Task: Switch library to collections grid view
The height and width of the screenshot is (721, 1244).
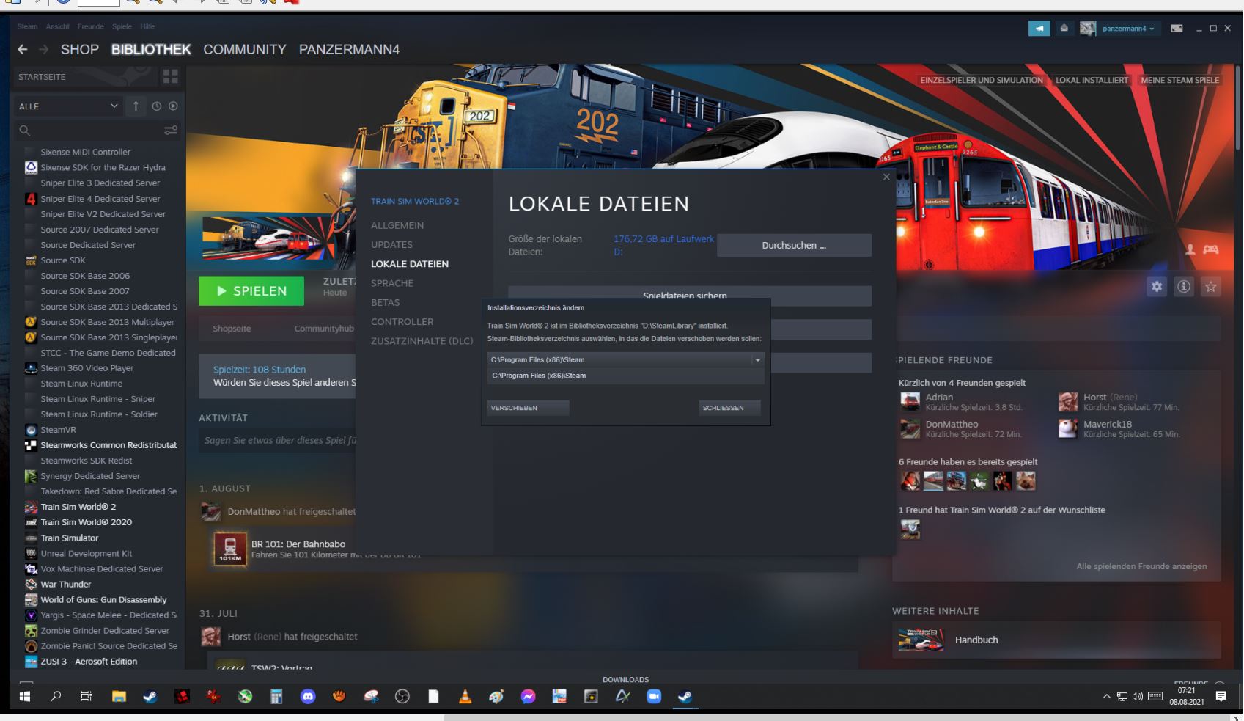Action: click(x=171, y=76)
